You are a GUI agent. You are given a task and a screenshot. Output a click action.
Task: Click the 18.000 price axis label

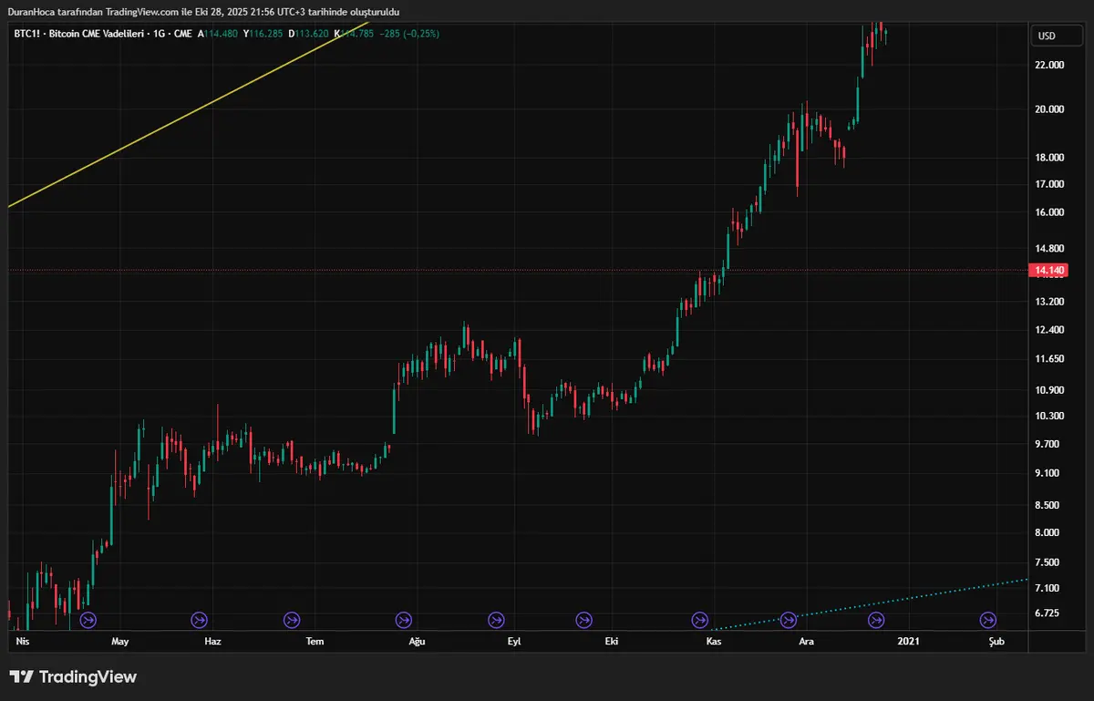pos(1049,158)
